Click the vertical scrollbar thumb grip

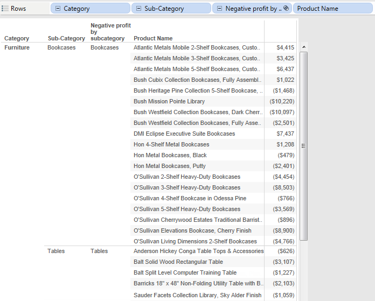pos(304,146)
